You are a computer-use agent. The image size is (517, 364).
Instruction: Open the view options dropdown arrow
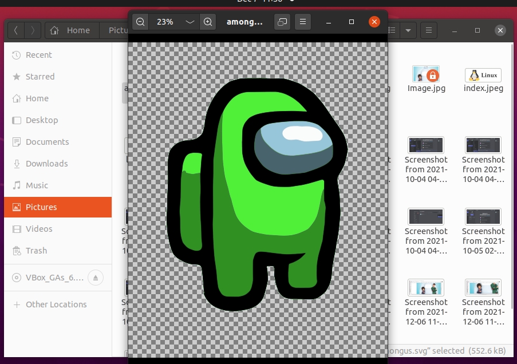(408, 30)
